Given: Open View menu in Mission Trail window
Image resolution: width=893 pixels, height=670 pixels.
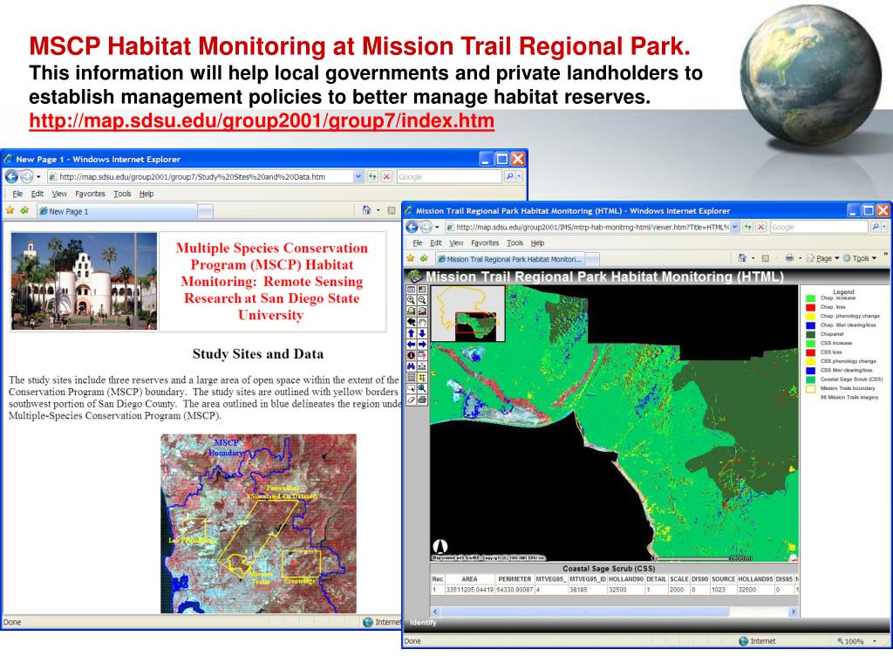Looking at the screenshot, I should (x=456, y=243).
